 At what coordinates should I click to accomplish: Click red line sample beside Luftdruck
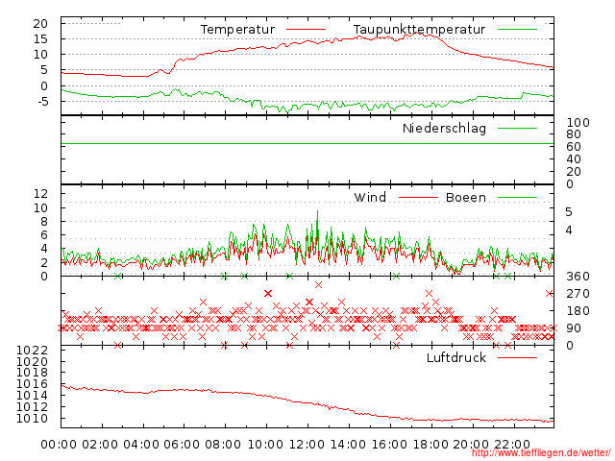[x=517, y=357]
